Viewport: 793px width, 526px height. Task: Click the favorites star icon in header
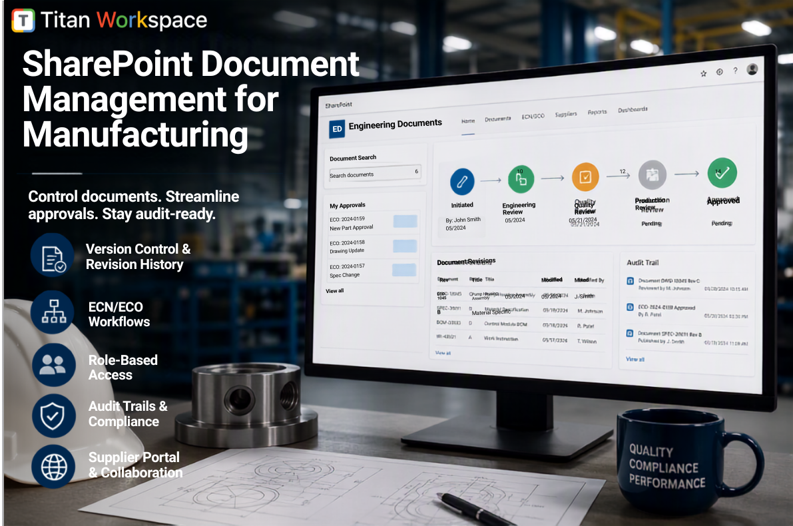[x=704, y=73]
